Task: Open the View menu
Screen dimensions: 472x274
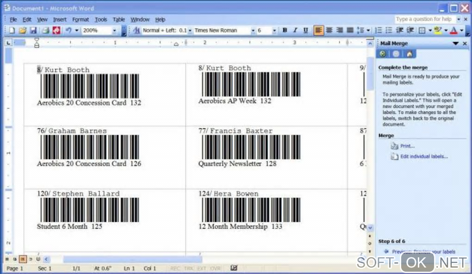Action: coord(42,19)
